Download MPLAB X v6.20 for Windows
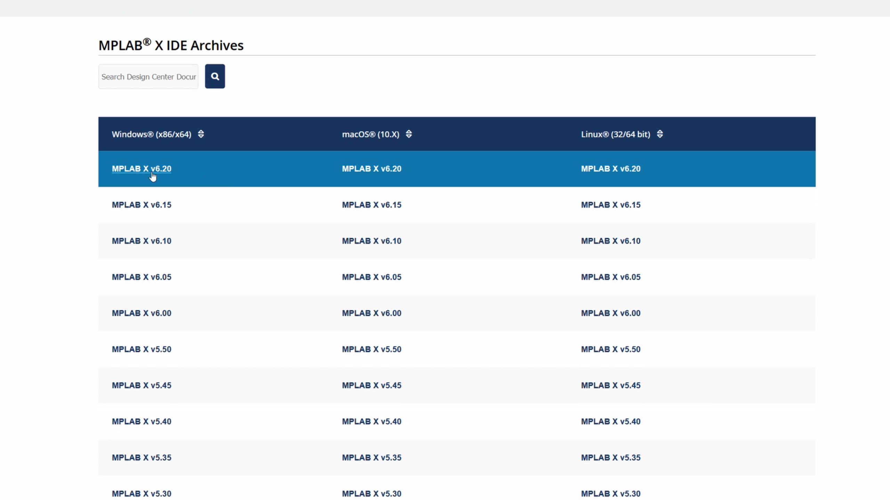890x500 pixels. tap(141, 169)
